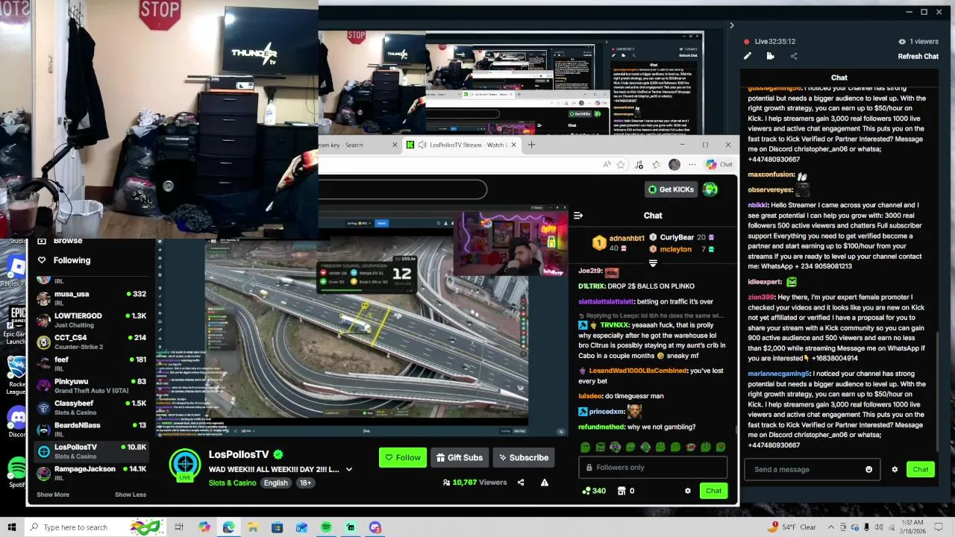955x537 pixels.
Task: Focus the Send a message input field
Action: pyautogui.click(x=812, y=469)
